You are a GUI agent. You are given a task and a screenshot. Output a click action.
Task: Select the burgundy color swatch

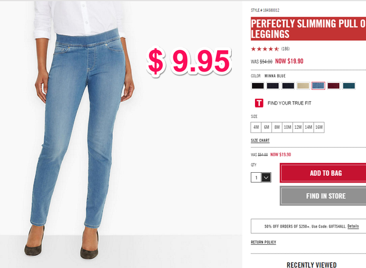[334, 85]
